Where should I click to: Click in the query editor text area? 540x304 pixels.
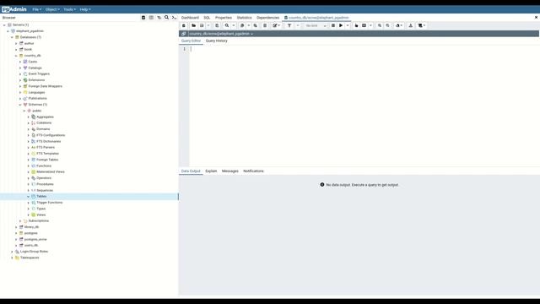point(364,106)
